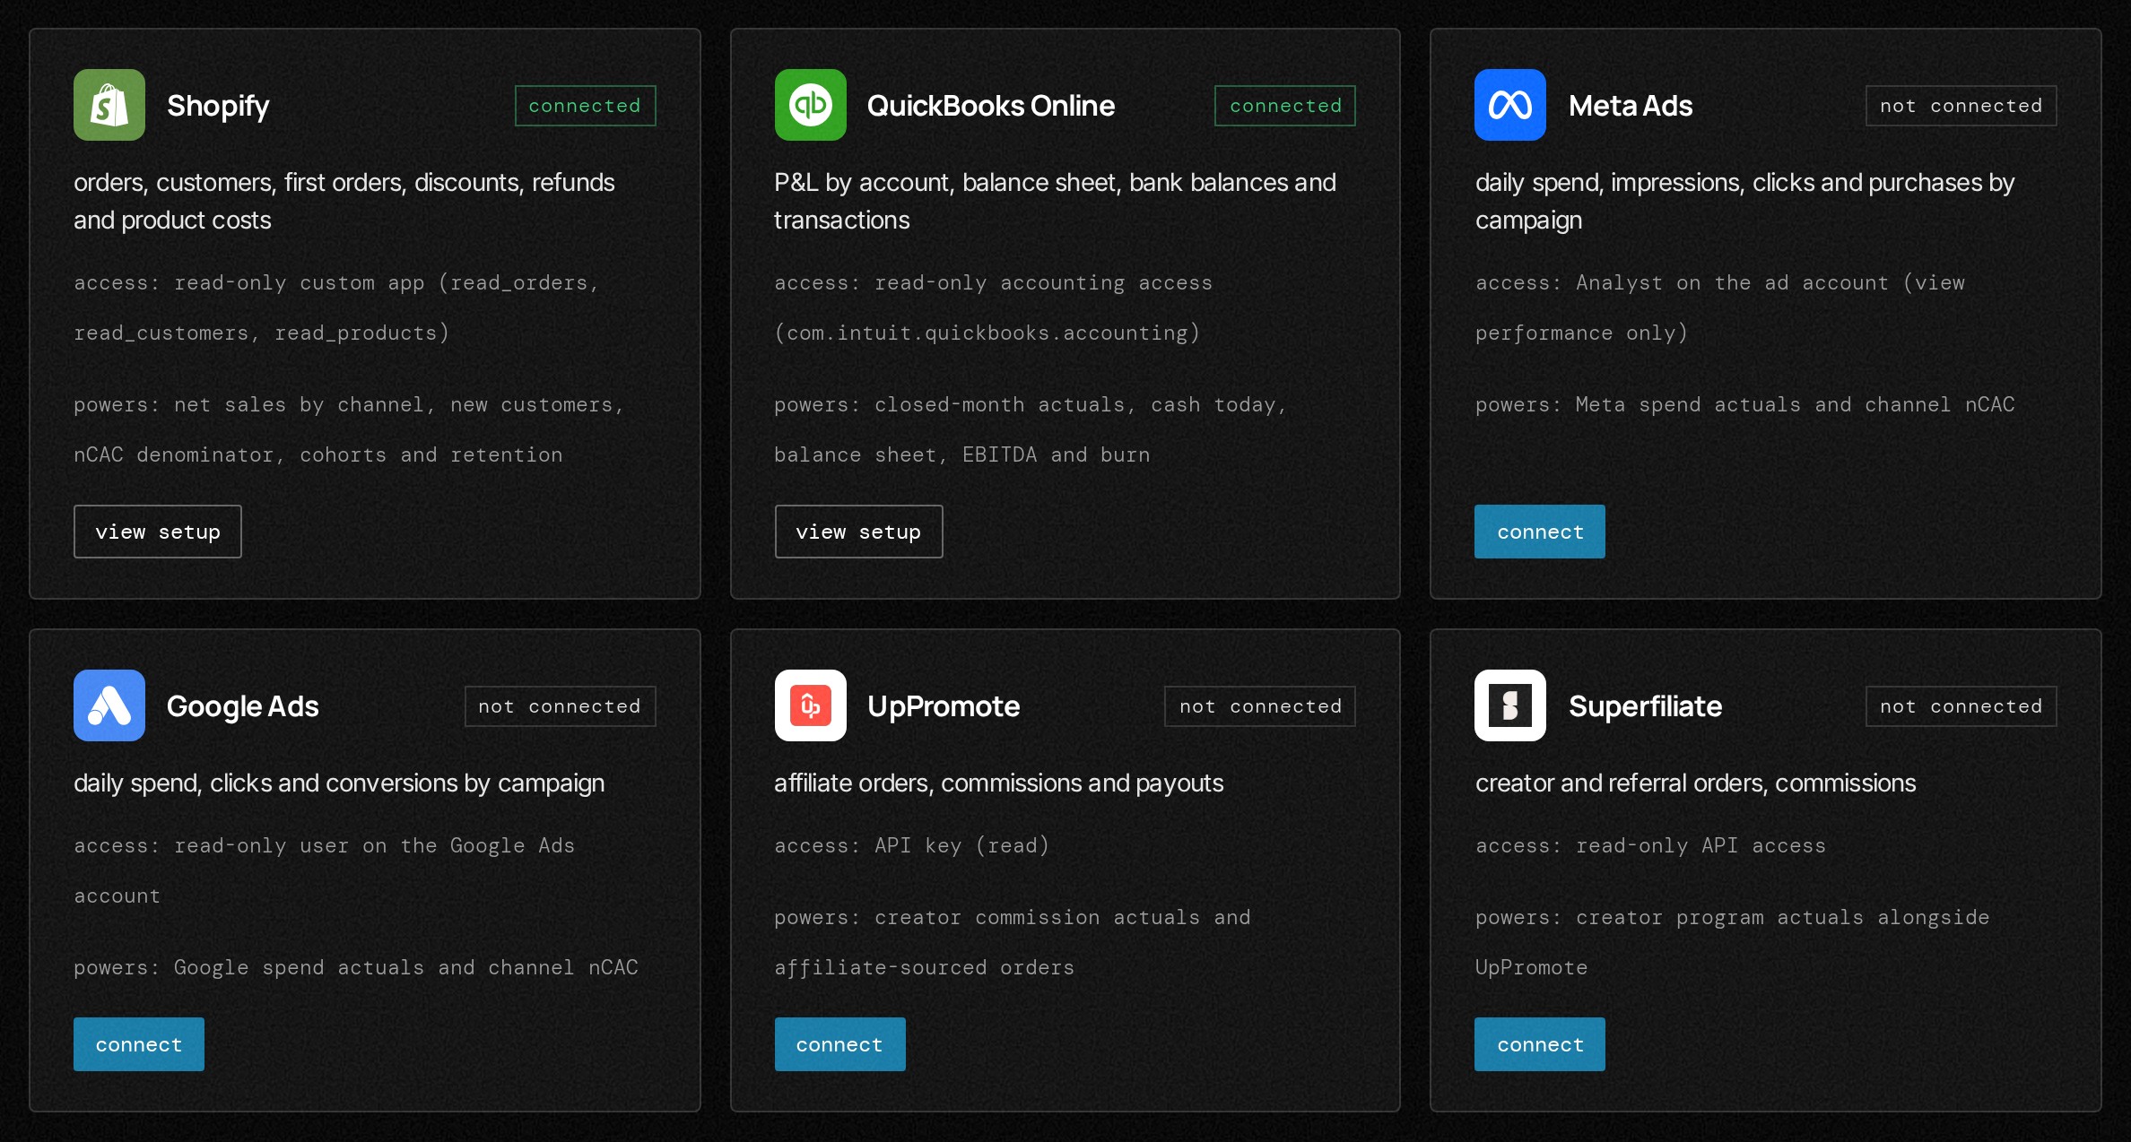Select the Google Ads card title
Screen dimensions: 2131x1142
243,706
